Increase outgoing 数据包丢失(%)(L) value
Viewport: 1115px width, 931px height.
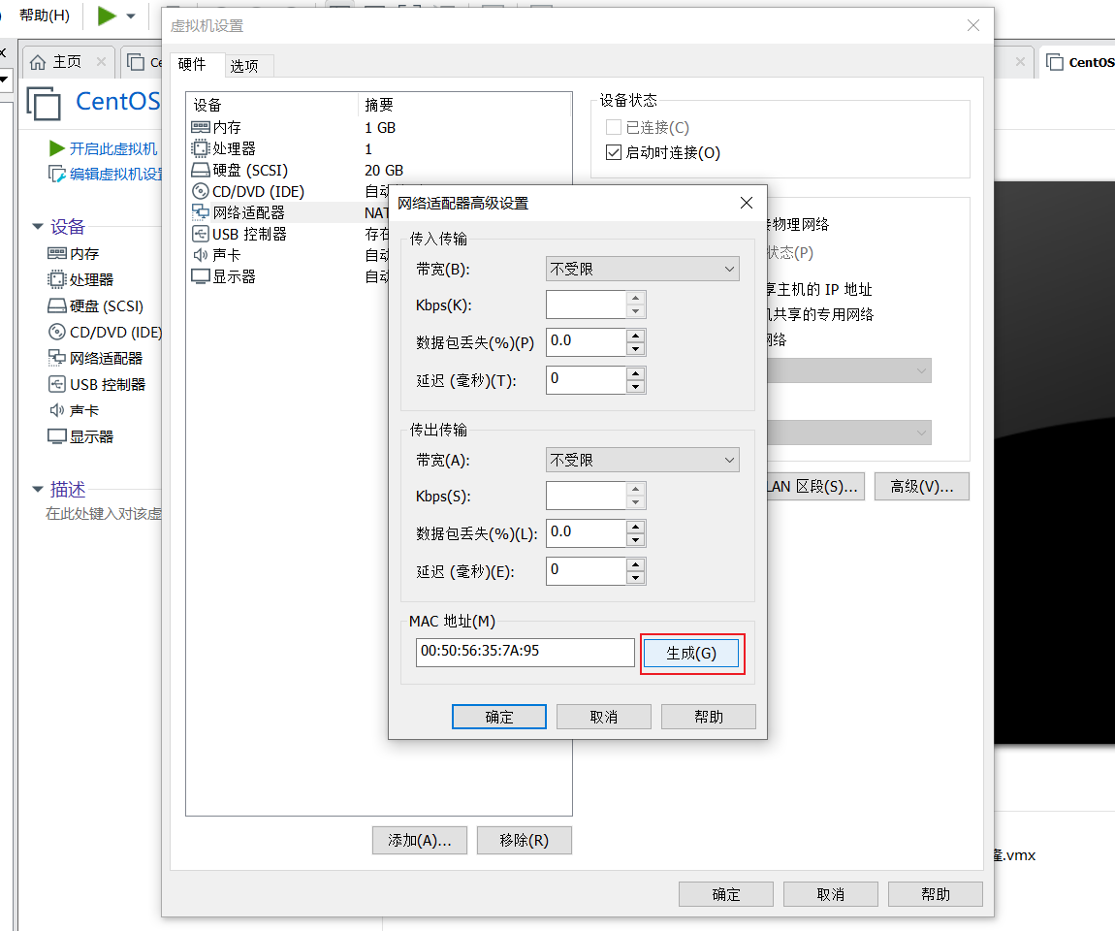point(636,527)
